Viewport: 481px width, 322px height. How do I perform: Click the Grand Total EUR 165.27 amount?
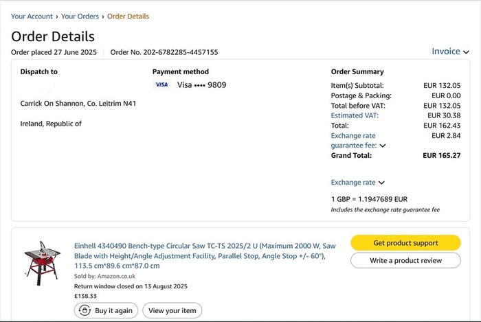click(441, 155)
